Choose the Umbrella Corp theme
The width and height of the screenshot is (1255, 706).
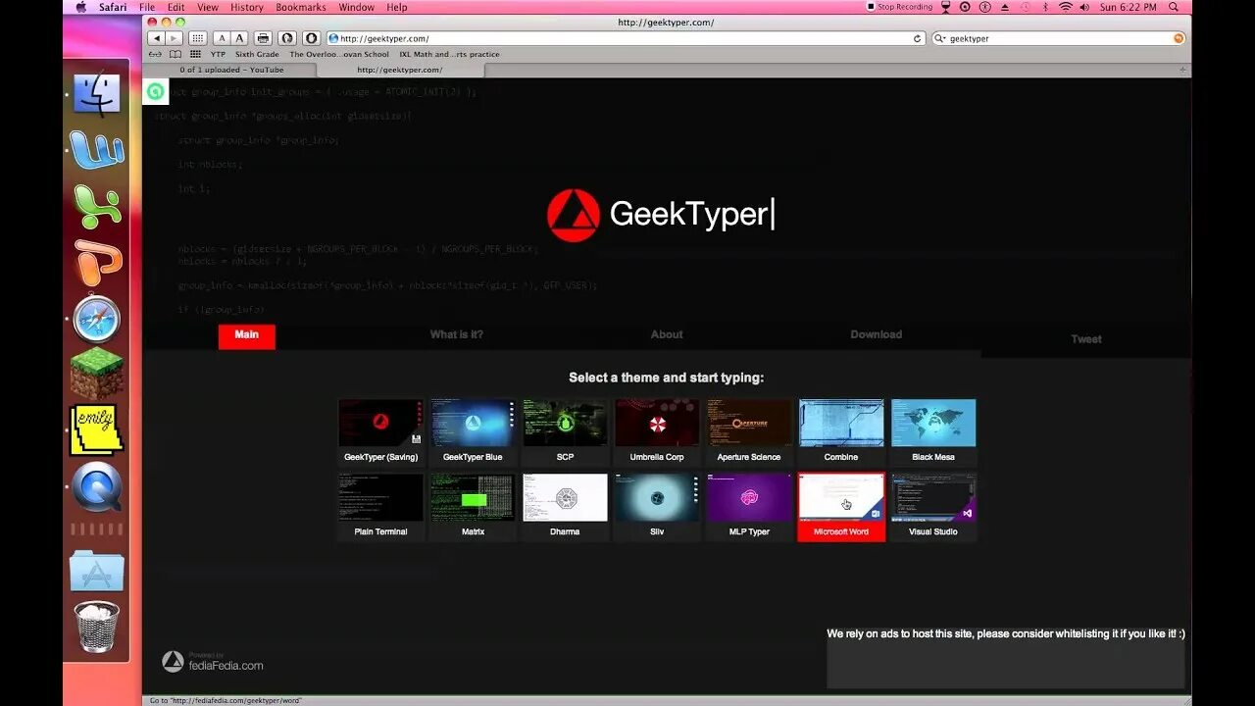tap(657, 431)
